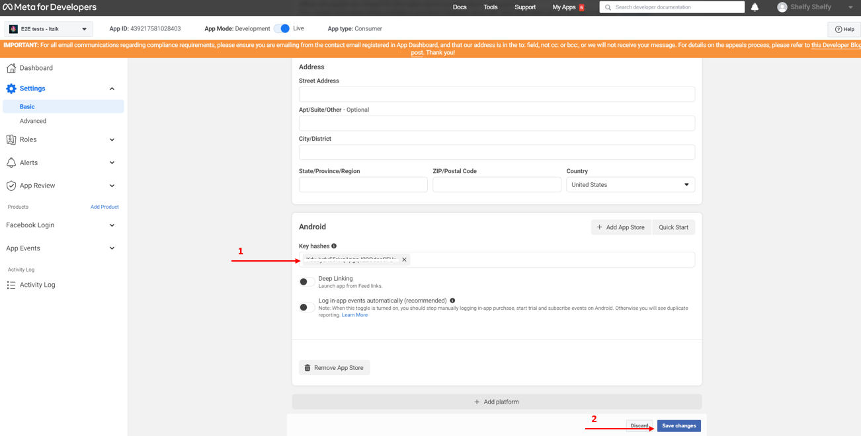
Task: Click the Key hashes info icon
Action: [x=334, y=246]
